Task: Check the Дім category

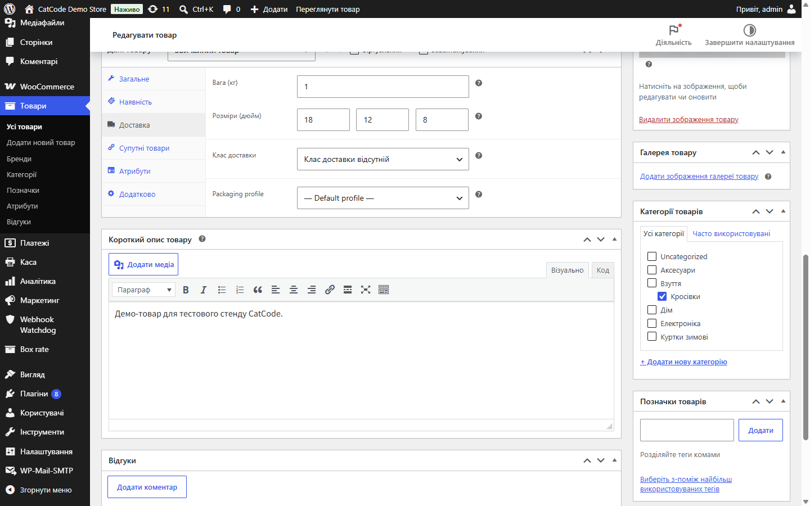Action: coord(652,310)
